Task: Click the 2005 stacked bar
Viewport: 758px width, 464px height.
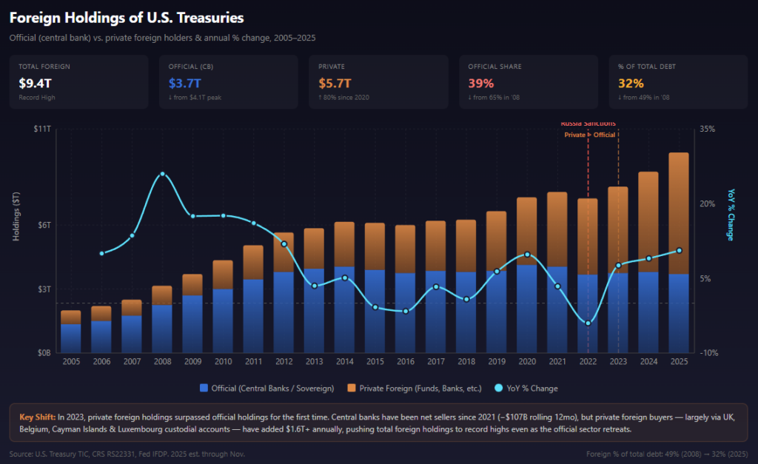Action: (71, 332)
